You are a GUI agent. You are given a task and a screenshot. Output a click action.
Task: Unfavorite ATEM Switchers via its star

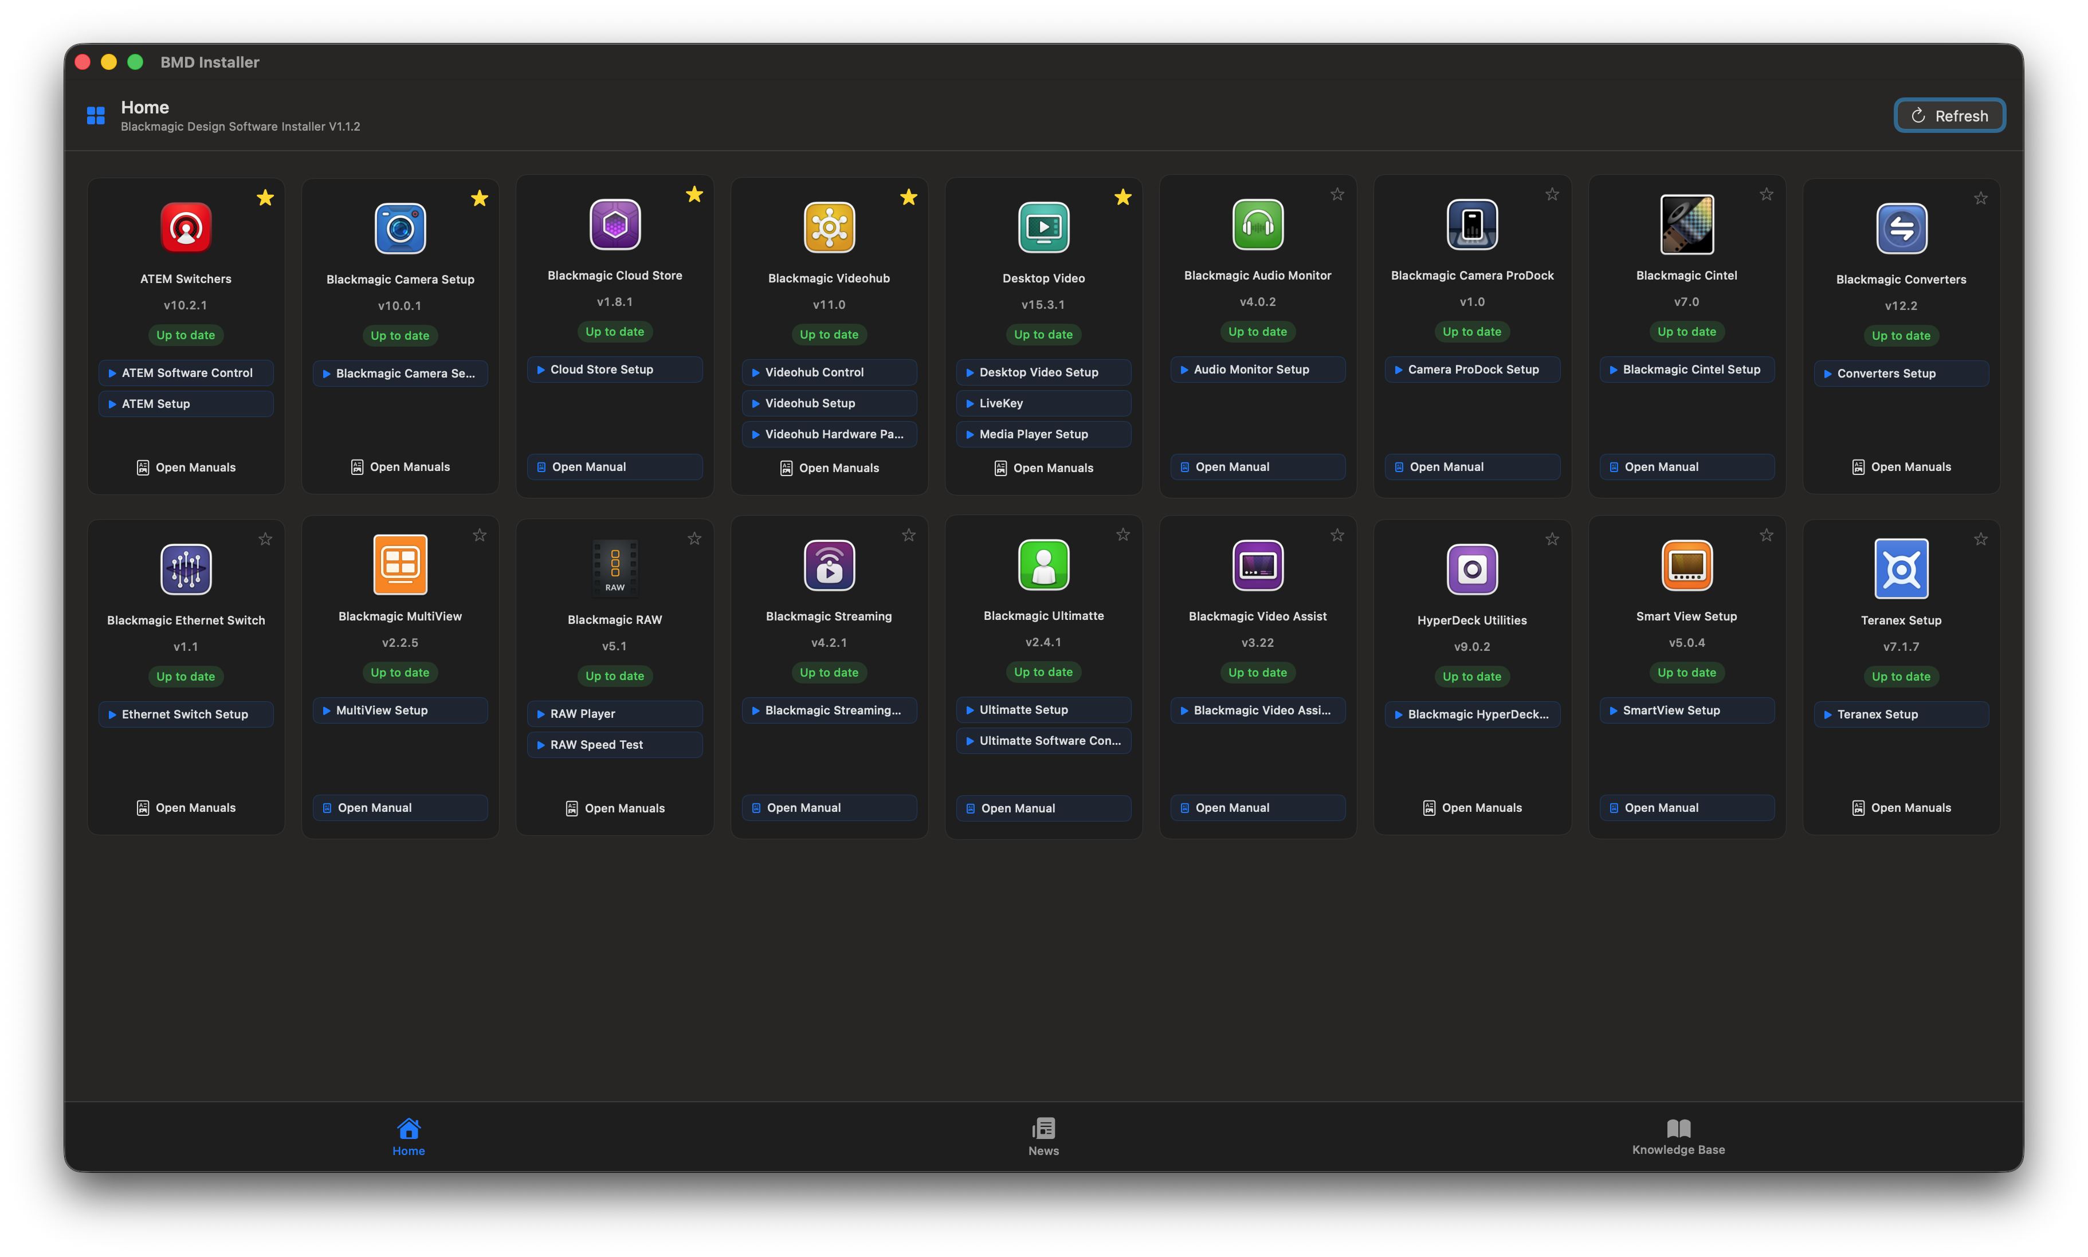[x=265, y=197]
